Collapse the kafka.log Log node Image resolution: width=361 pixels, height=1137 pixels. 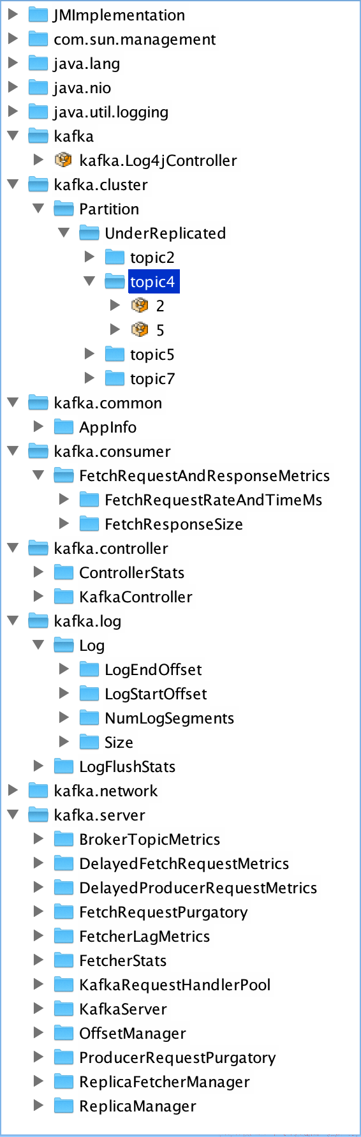coord(38,645)
